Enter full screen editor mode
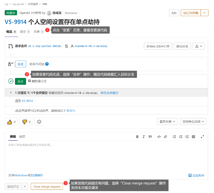The width and height of the screenshot is (214, 193). (x=202, y=137)
